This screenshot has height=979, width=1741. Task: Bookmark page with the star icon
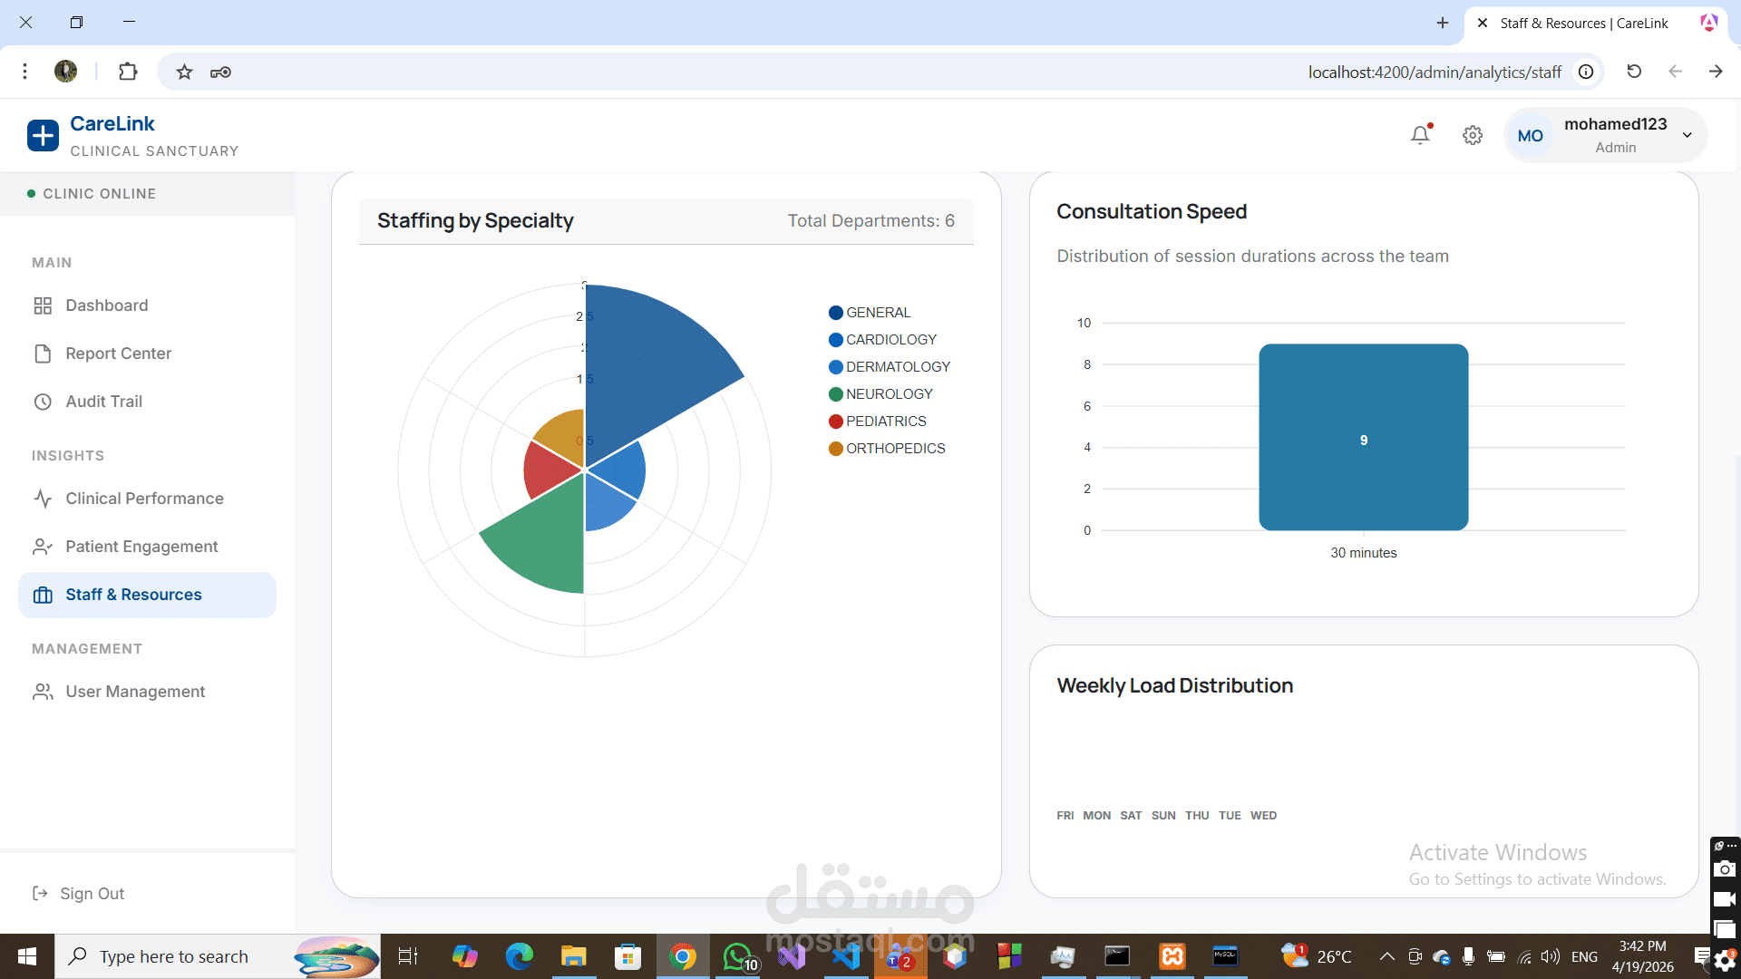click(x=184, y=72)
